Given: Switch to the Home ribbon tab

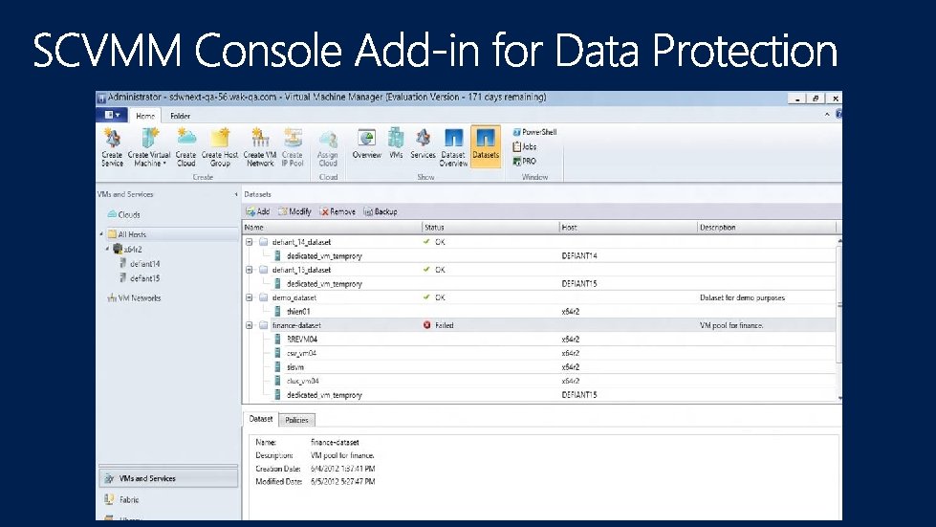Looking at the screenshot, I should click(145, 116).
